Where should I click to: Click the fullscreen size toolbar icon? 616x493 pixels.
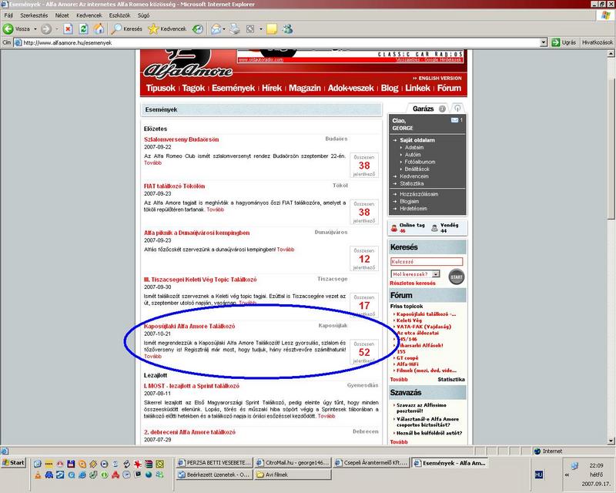pos(250,29)
